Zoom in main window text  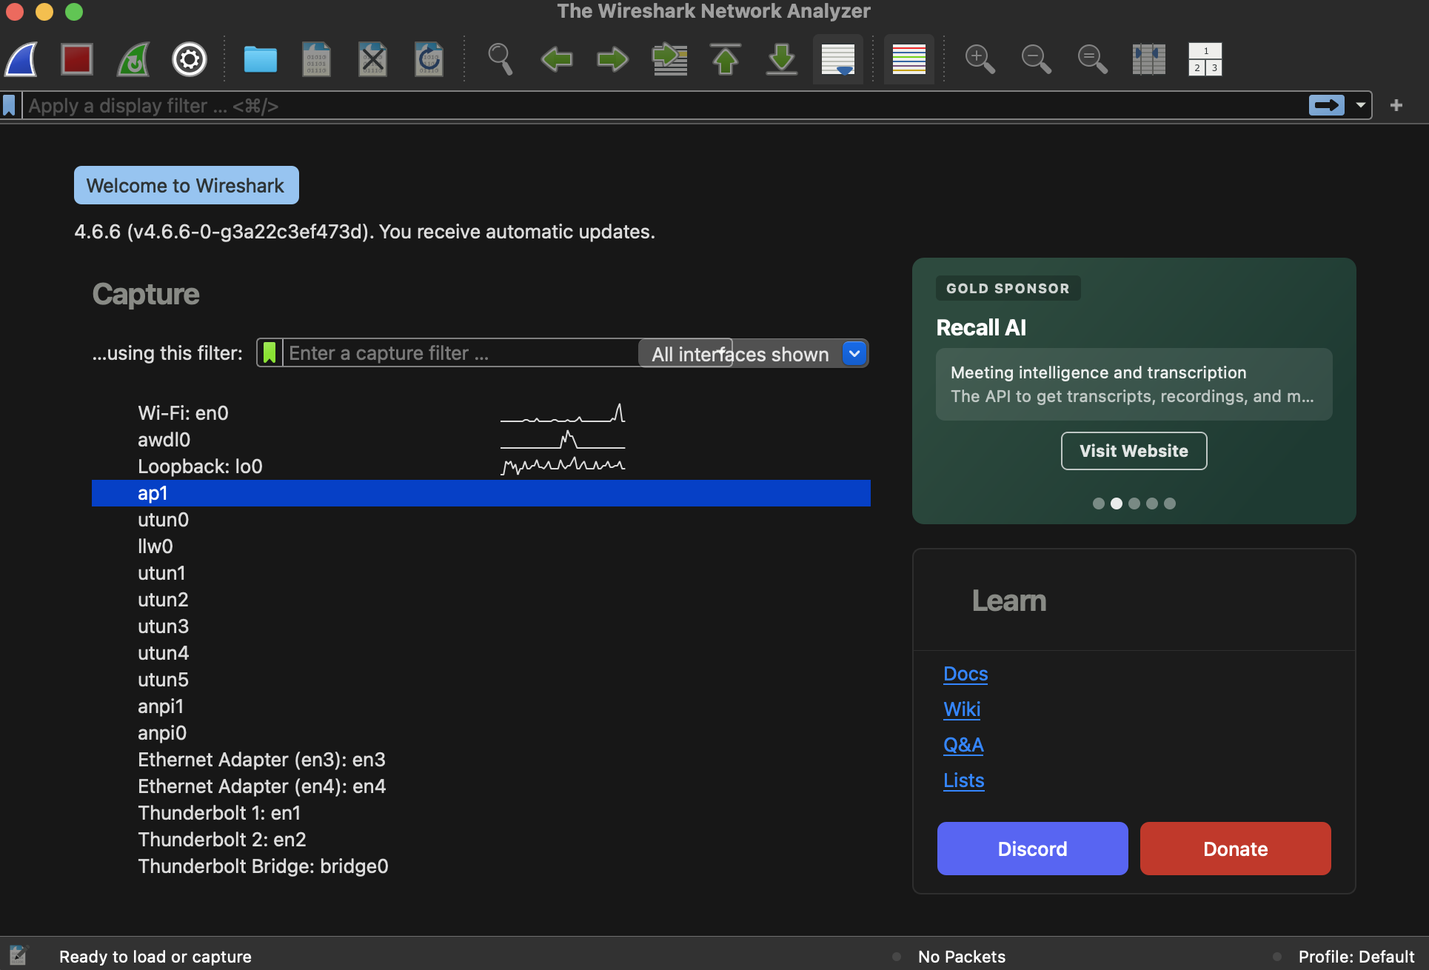click(980, 59)
